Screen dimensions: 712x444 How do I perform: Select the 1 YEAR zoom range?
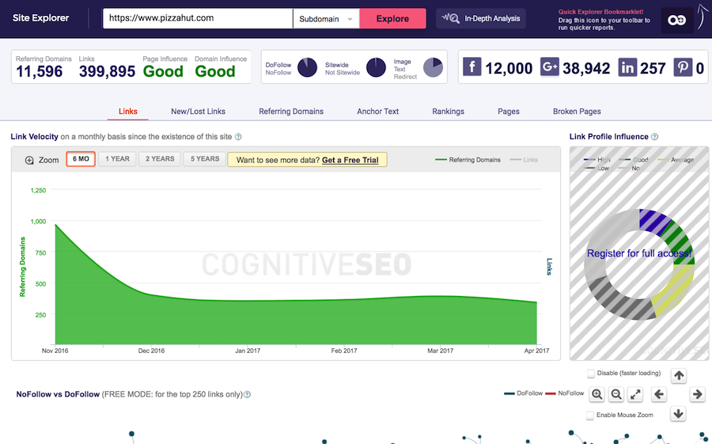117,159
